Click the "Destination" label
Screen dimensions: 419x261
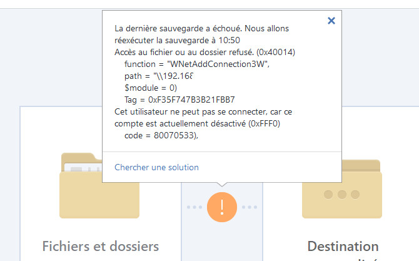coord(343,246)
